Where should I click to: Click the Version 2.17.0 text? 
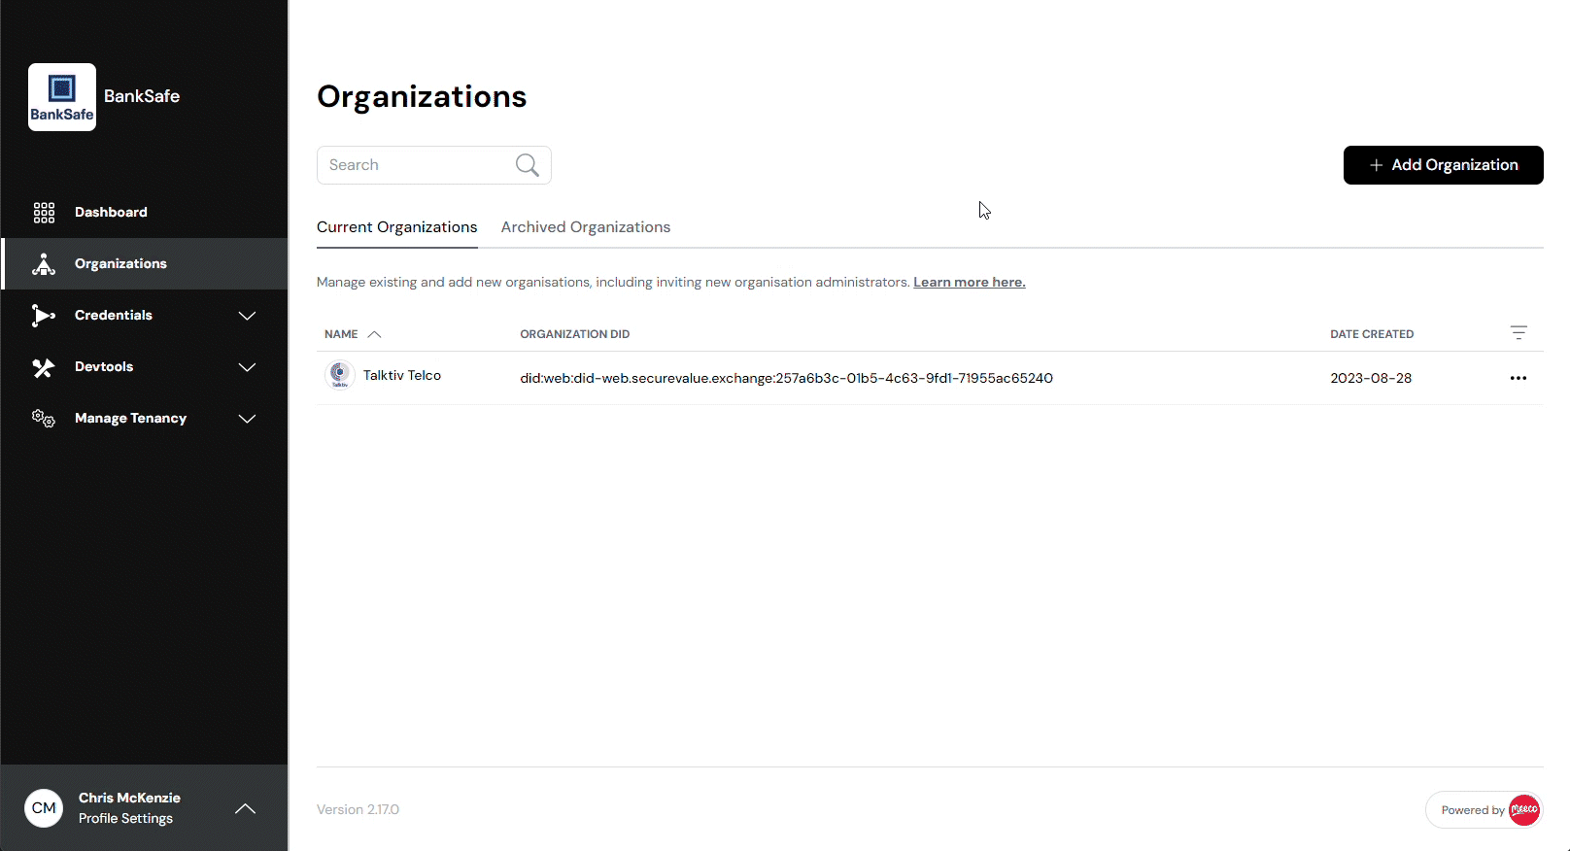[358, 809]
